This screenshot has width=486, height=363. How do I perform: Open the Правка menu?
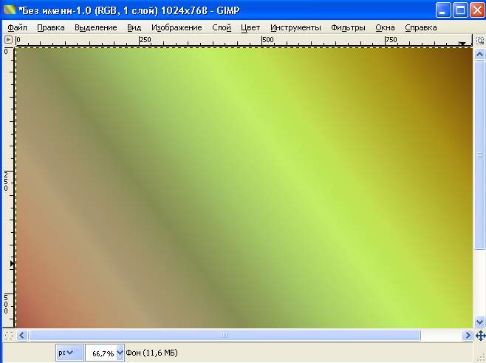click(51, 27)
